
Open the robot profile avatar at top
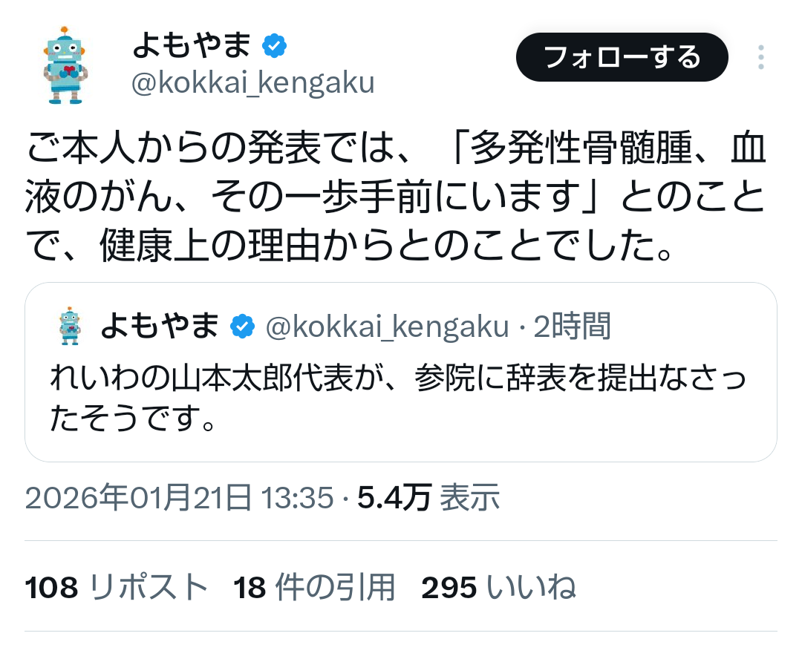65,65
